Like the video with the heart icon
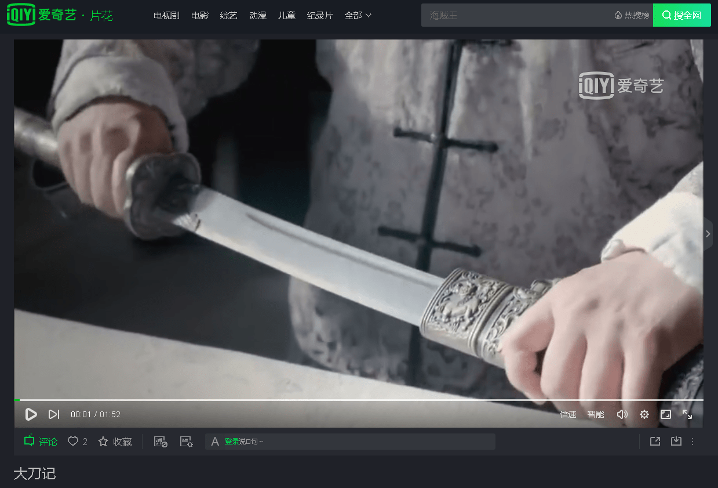Viewport: 718px width, 488px height. click(x=73, y=442)
